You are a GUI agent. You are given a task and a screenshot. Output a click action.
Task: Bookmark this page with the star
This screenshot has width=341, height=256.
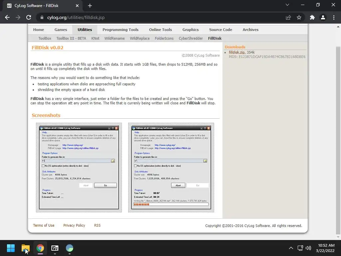(x=299, y=17)
